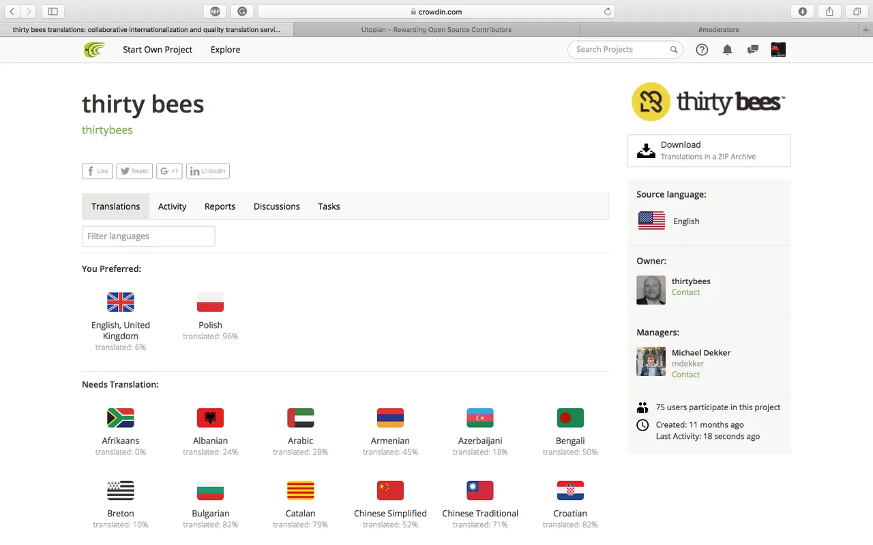This screenshot has width=873, height=545.
Task: Click Start Own Project in header
Action: pyautogui.click(x=158, y=50)
